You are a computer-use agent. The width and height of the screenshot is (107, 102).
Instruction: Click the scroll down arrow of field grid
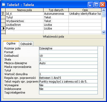[x=104, y=32]
